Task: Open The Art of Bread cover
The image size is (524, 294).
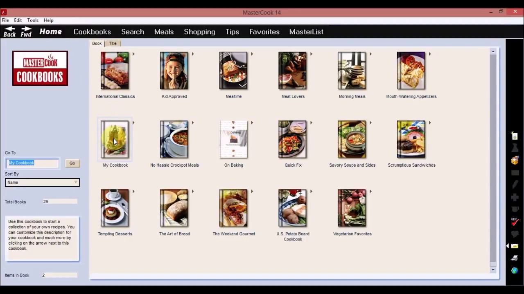Action: pyautogui.click(x=174, y=208)
